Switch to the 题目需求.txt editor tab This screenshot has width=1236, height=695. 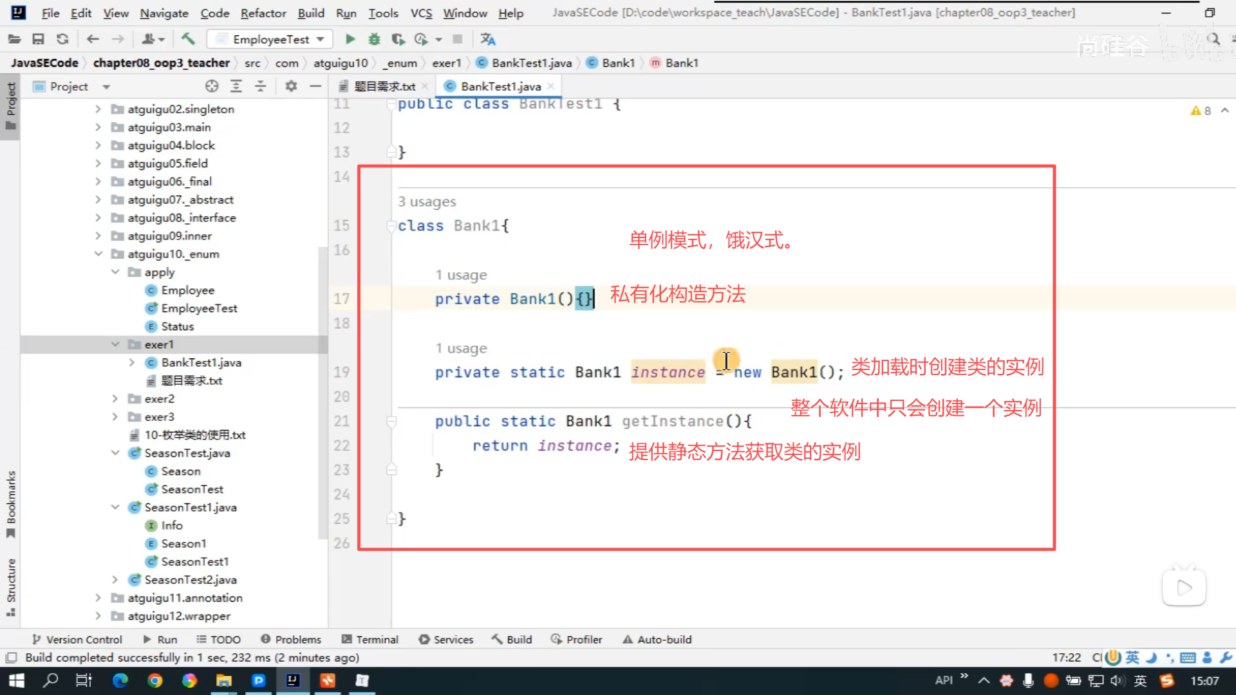click(384, 86)
